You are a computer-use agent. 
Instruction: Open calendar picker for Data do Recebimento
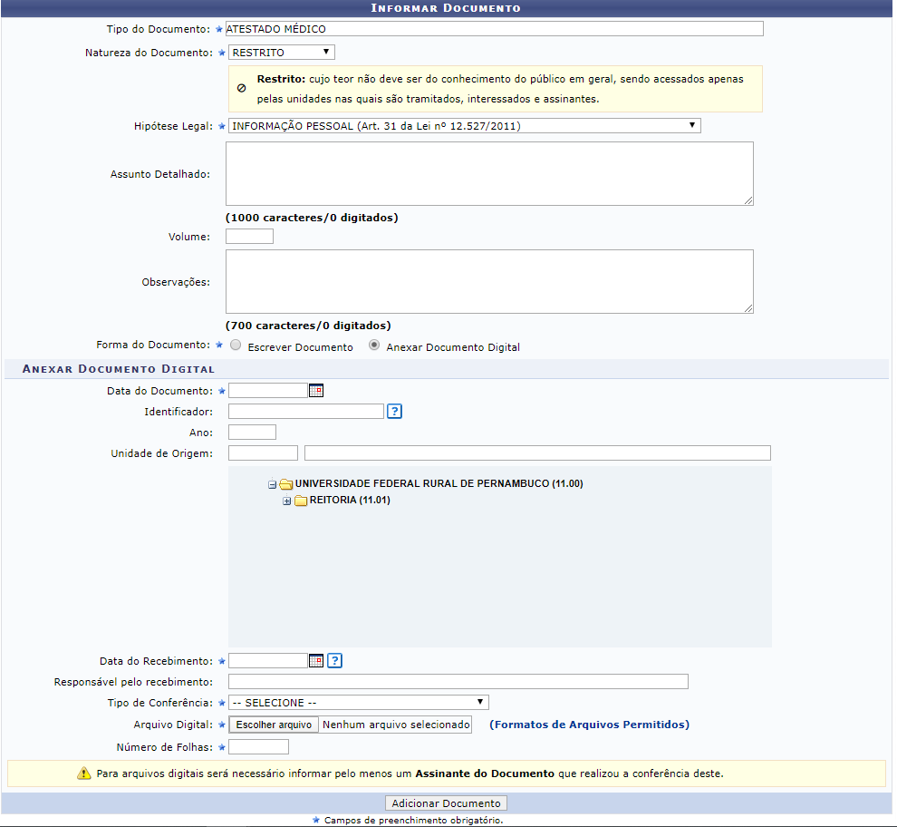click(315, 661)
